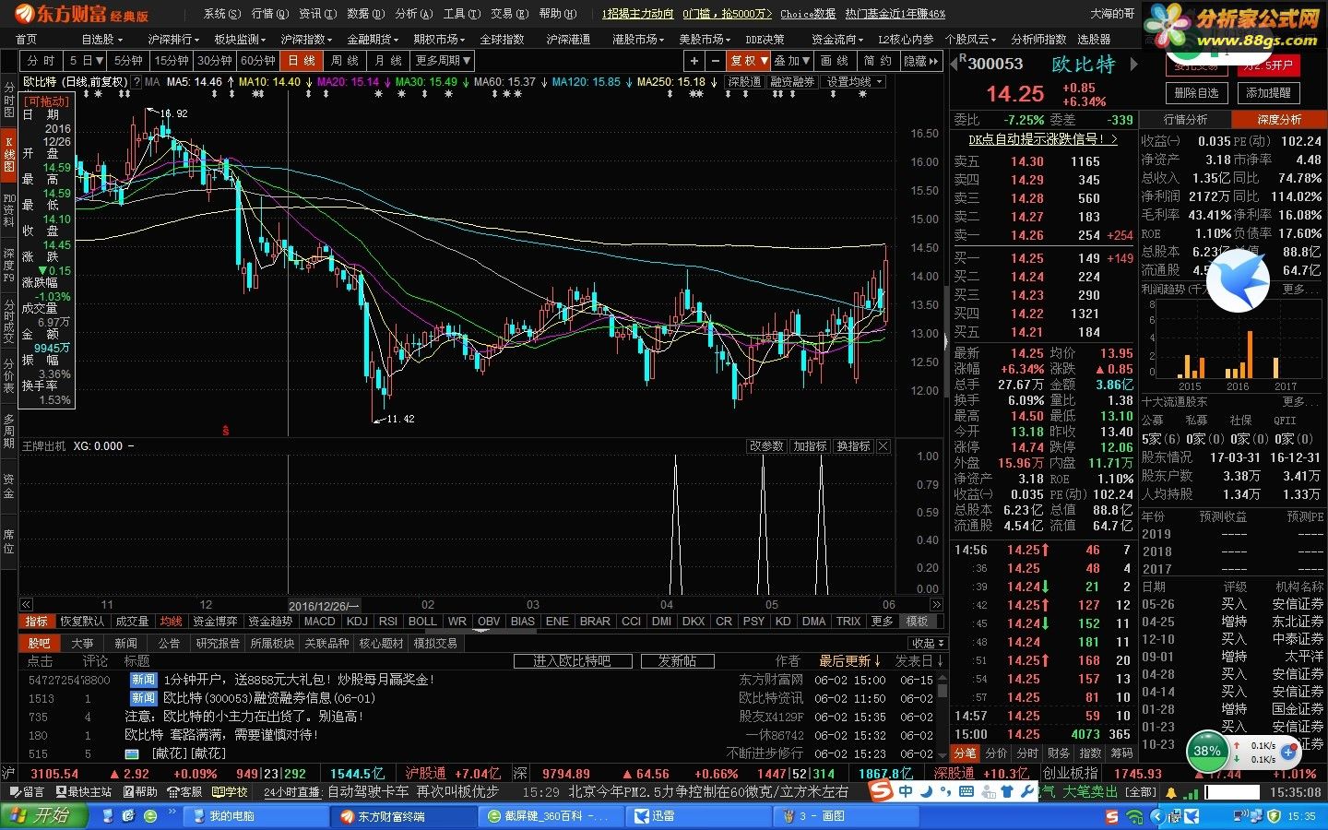Click the alert bell icon in status bar
The image size is (1328, 830).
[x=1171, y=792]
